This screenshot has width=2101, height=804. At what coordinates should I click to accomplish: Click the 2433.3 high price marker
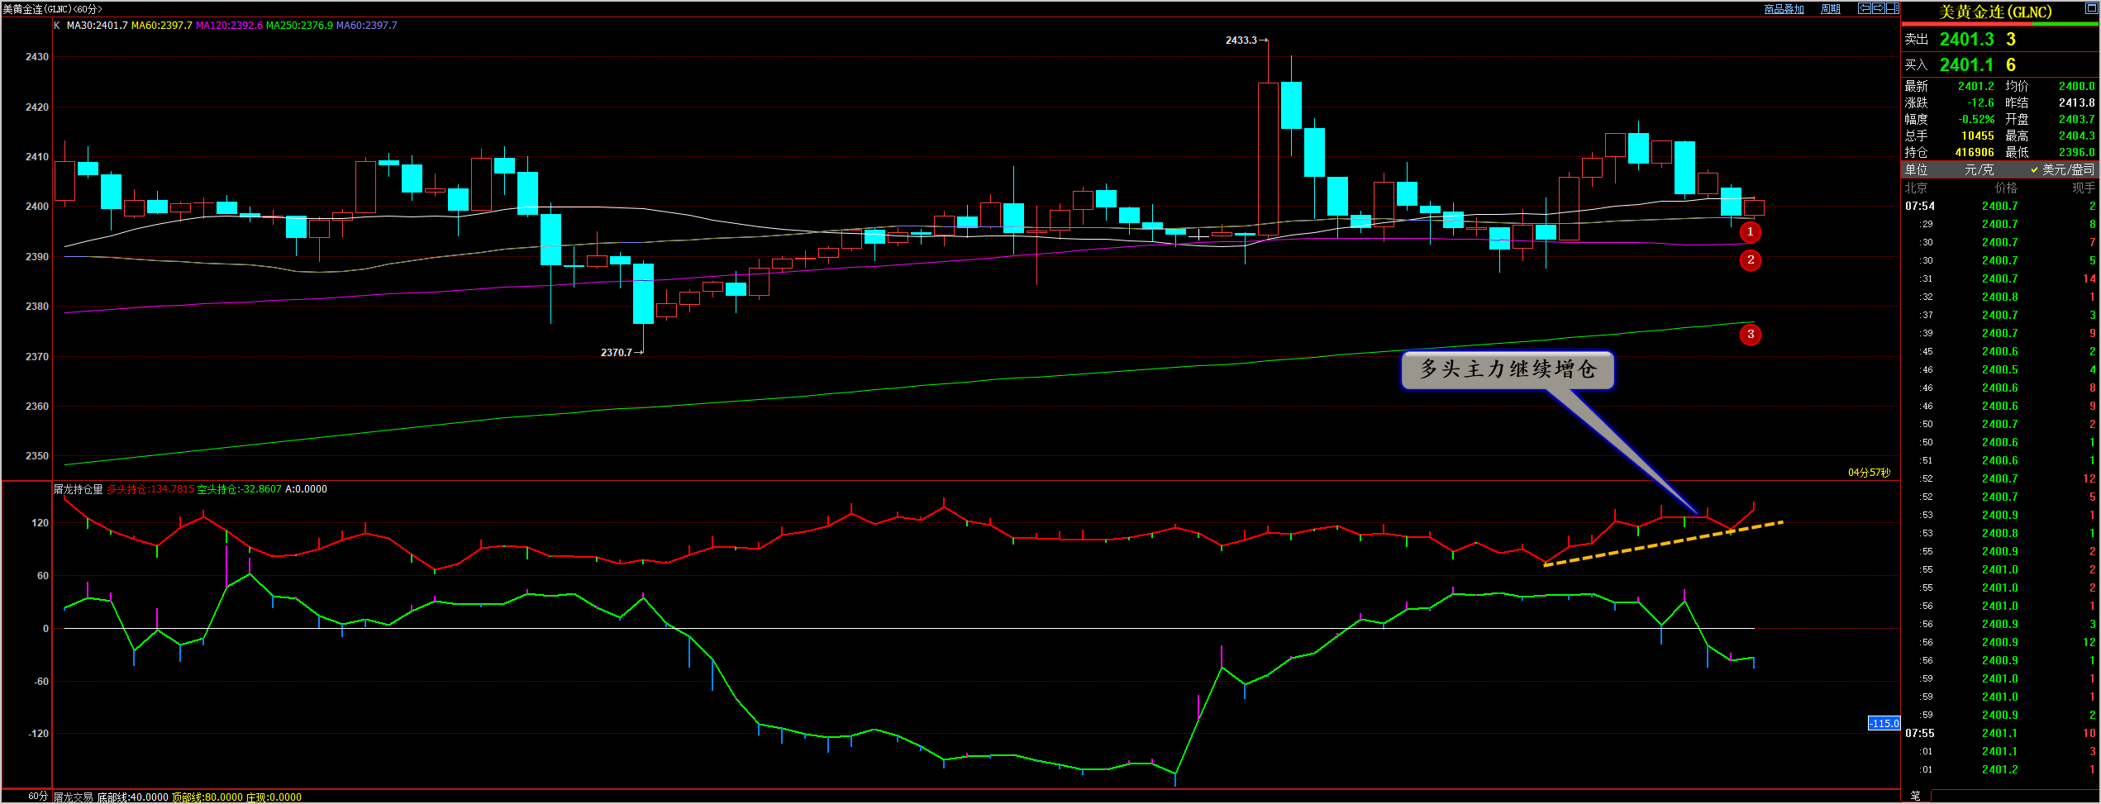(x=1241, y=40)
